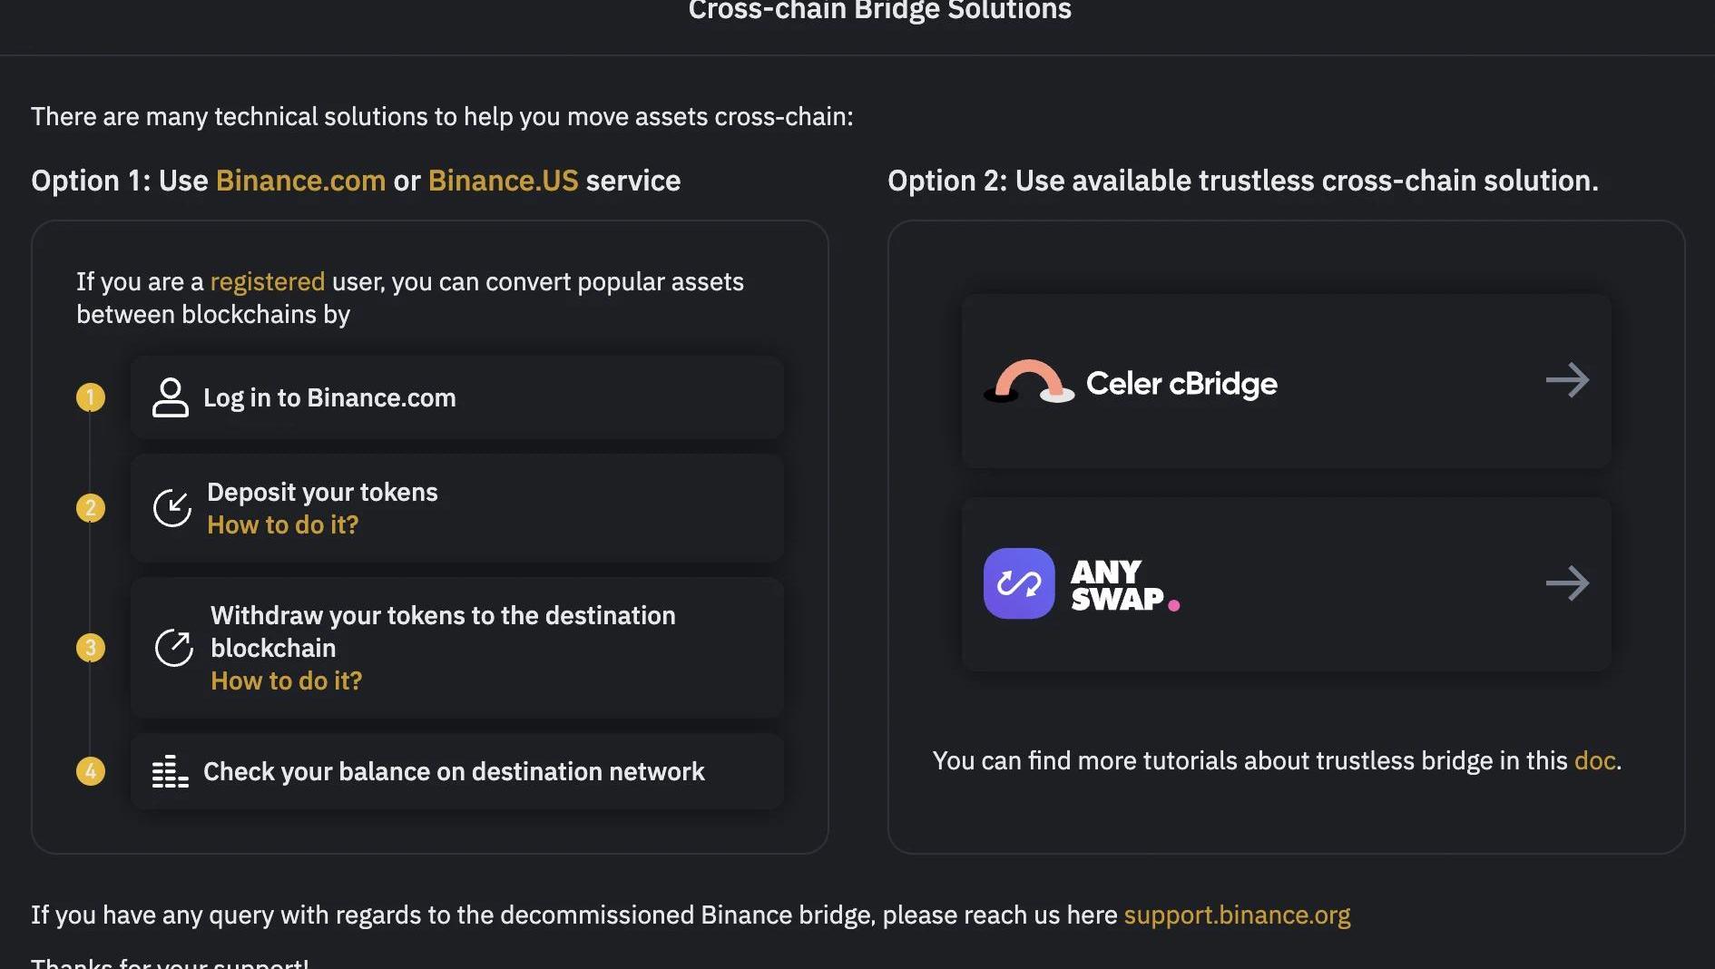
Task: Select the yellow step 3 marker
Action: (x=91, y=648)
